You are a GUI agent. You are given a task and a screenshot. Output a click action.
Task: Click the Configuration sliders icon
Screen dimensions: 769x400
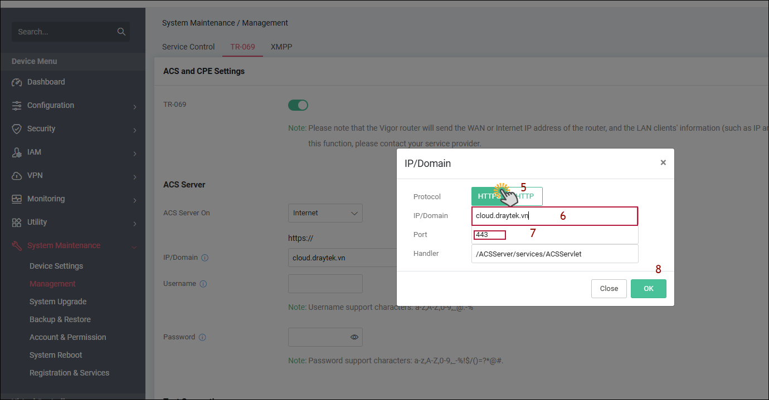(x=17, y=106)
